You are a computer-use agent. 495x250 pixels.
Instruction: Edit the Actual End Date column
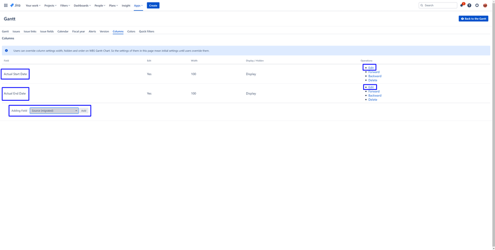[x=371, y=87]
